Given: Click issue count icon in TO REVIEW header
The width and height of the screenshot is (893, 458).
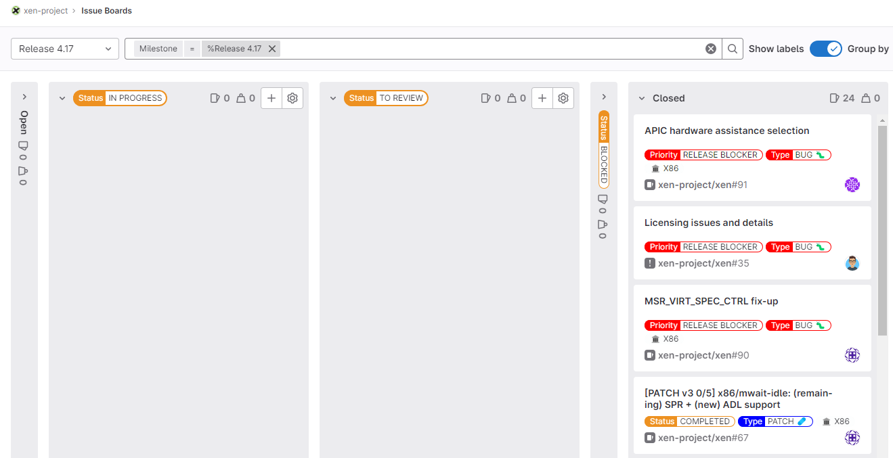Looking at the screenshot, I should tap(486, 98).
